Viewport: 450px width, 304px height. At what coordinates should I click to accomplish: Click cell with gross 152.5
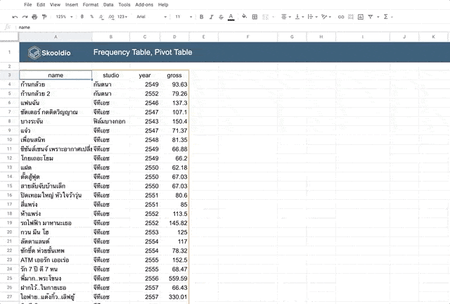174,260
